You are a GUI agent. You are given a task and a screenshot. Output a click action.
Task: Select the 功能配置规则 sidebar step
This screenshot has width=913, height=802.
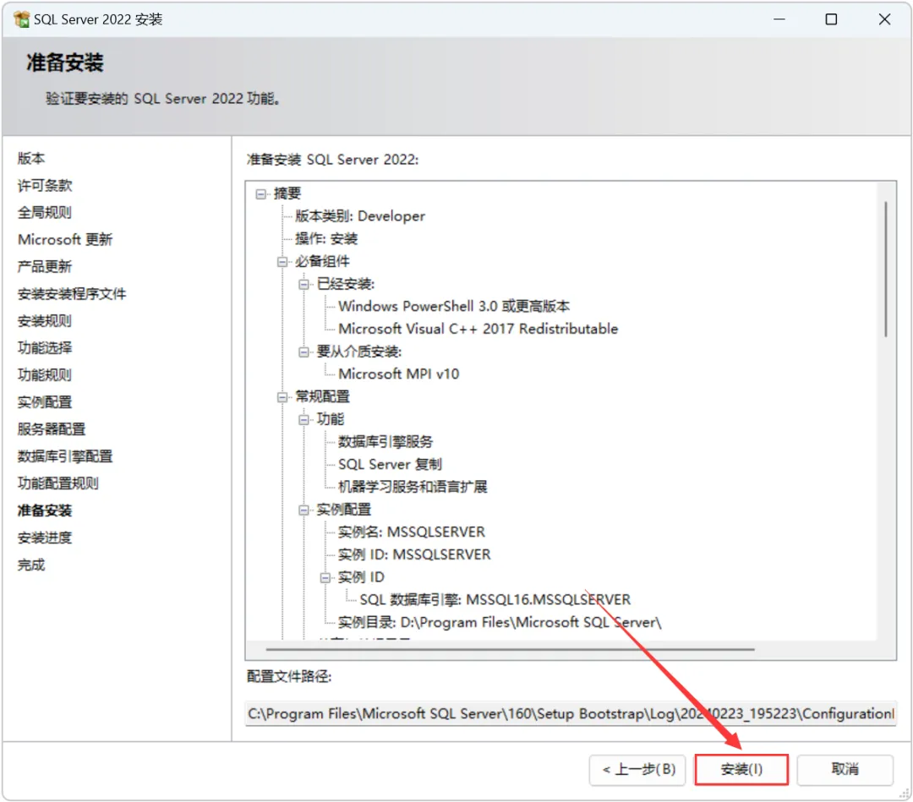point(57,483)
